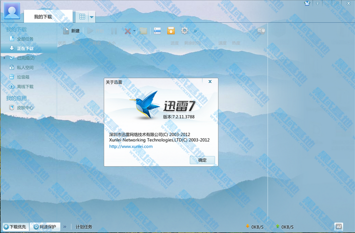The height and width of the screenshot is (233, 355).
Task: Click the orange download box icon
Action: pos(171,30)
